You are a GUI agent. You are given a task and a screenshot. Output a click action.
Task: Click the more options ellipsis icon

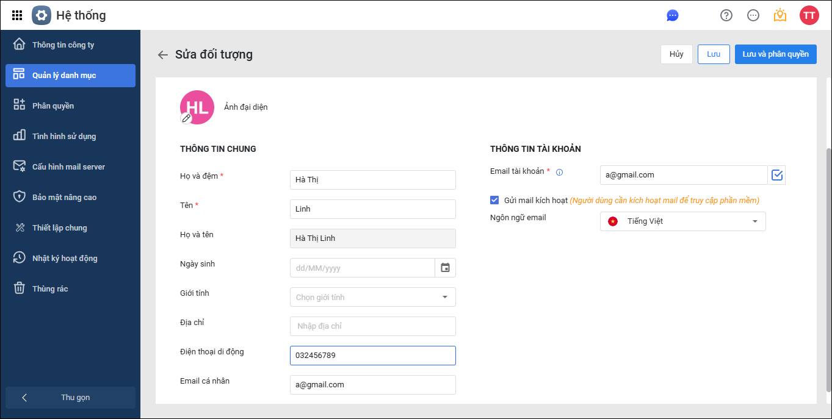pos(753,16)
